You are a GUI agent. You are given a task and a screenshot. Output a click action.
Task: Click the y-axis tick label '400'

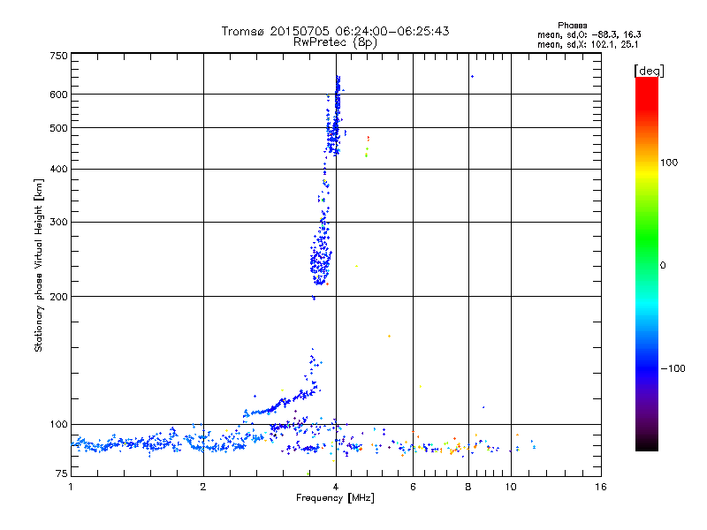pos(58,170)
